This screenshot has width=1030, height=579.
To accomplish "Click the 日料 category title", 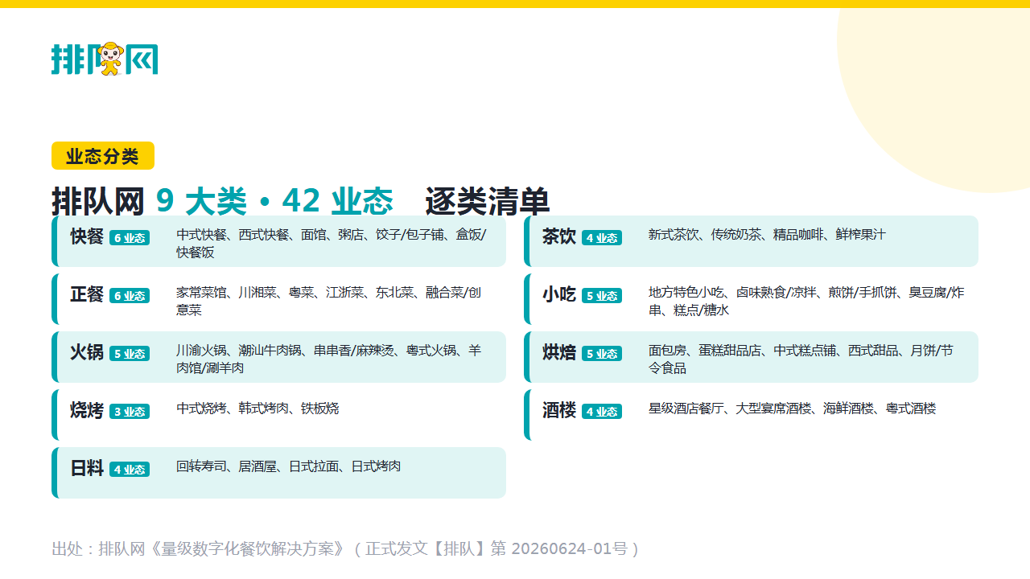I will point(87,469).
